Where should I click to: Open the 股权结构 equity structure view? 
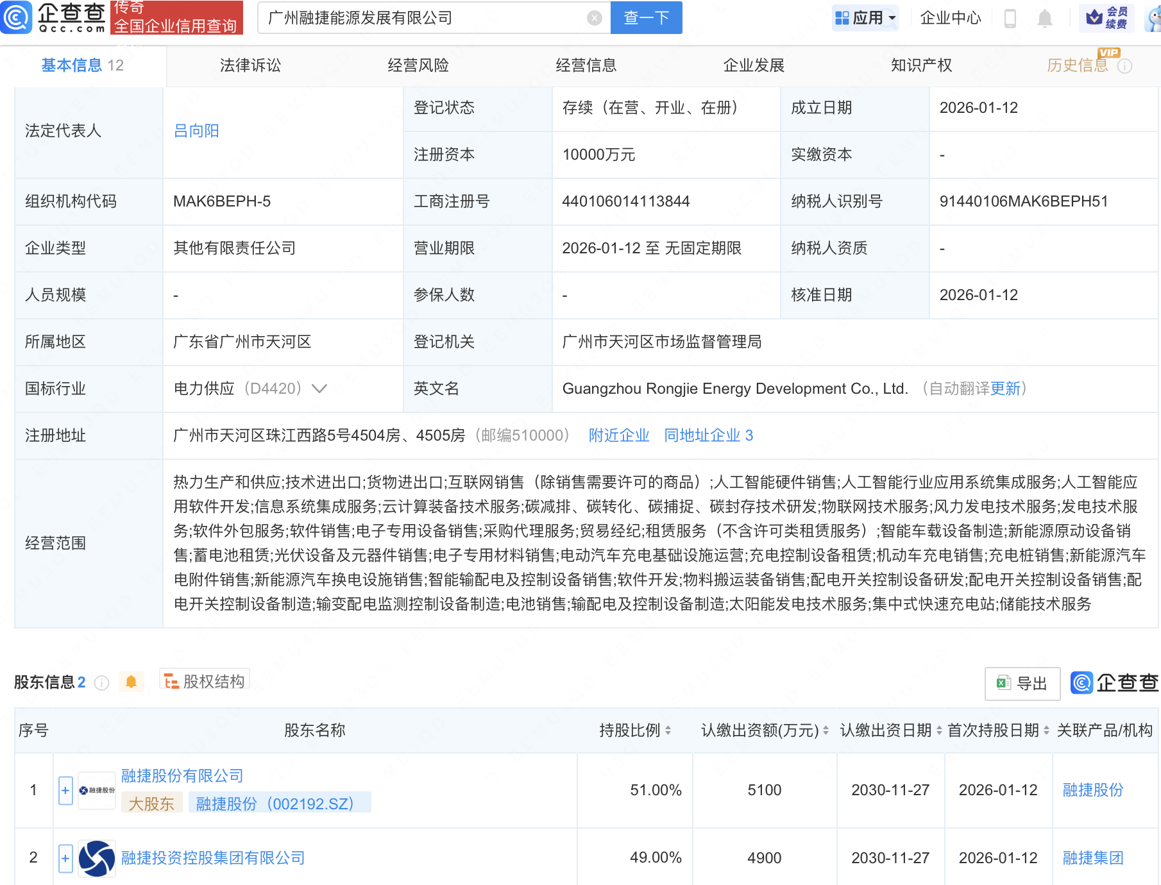point(204,681)
